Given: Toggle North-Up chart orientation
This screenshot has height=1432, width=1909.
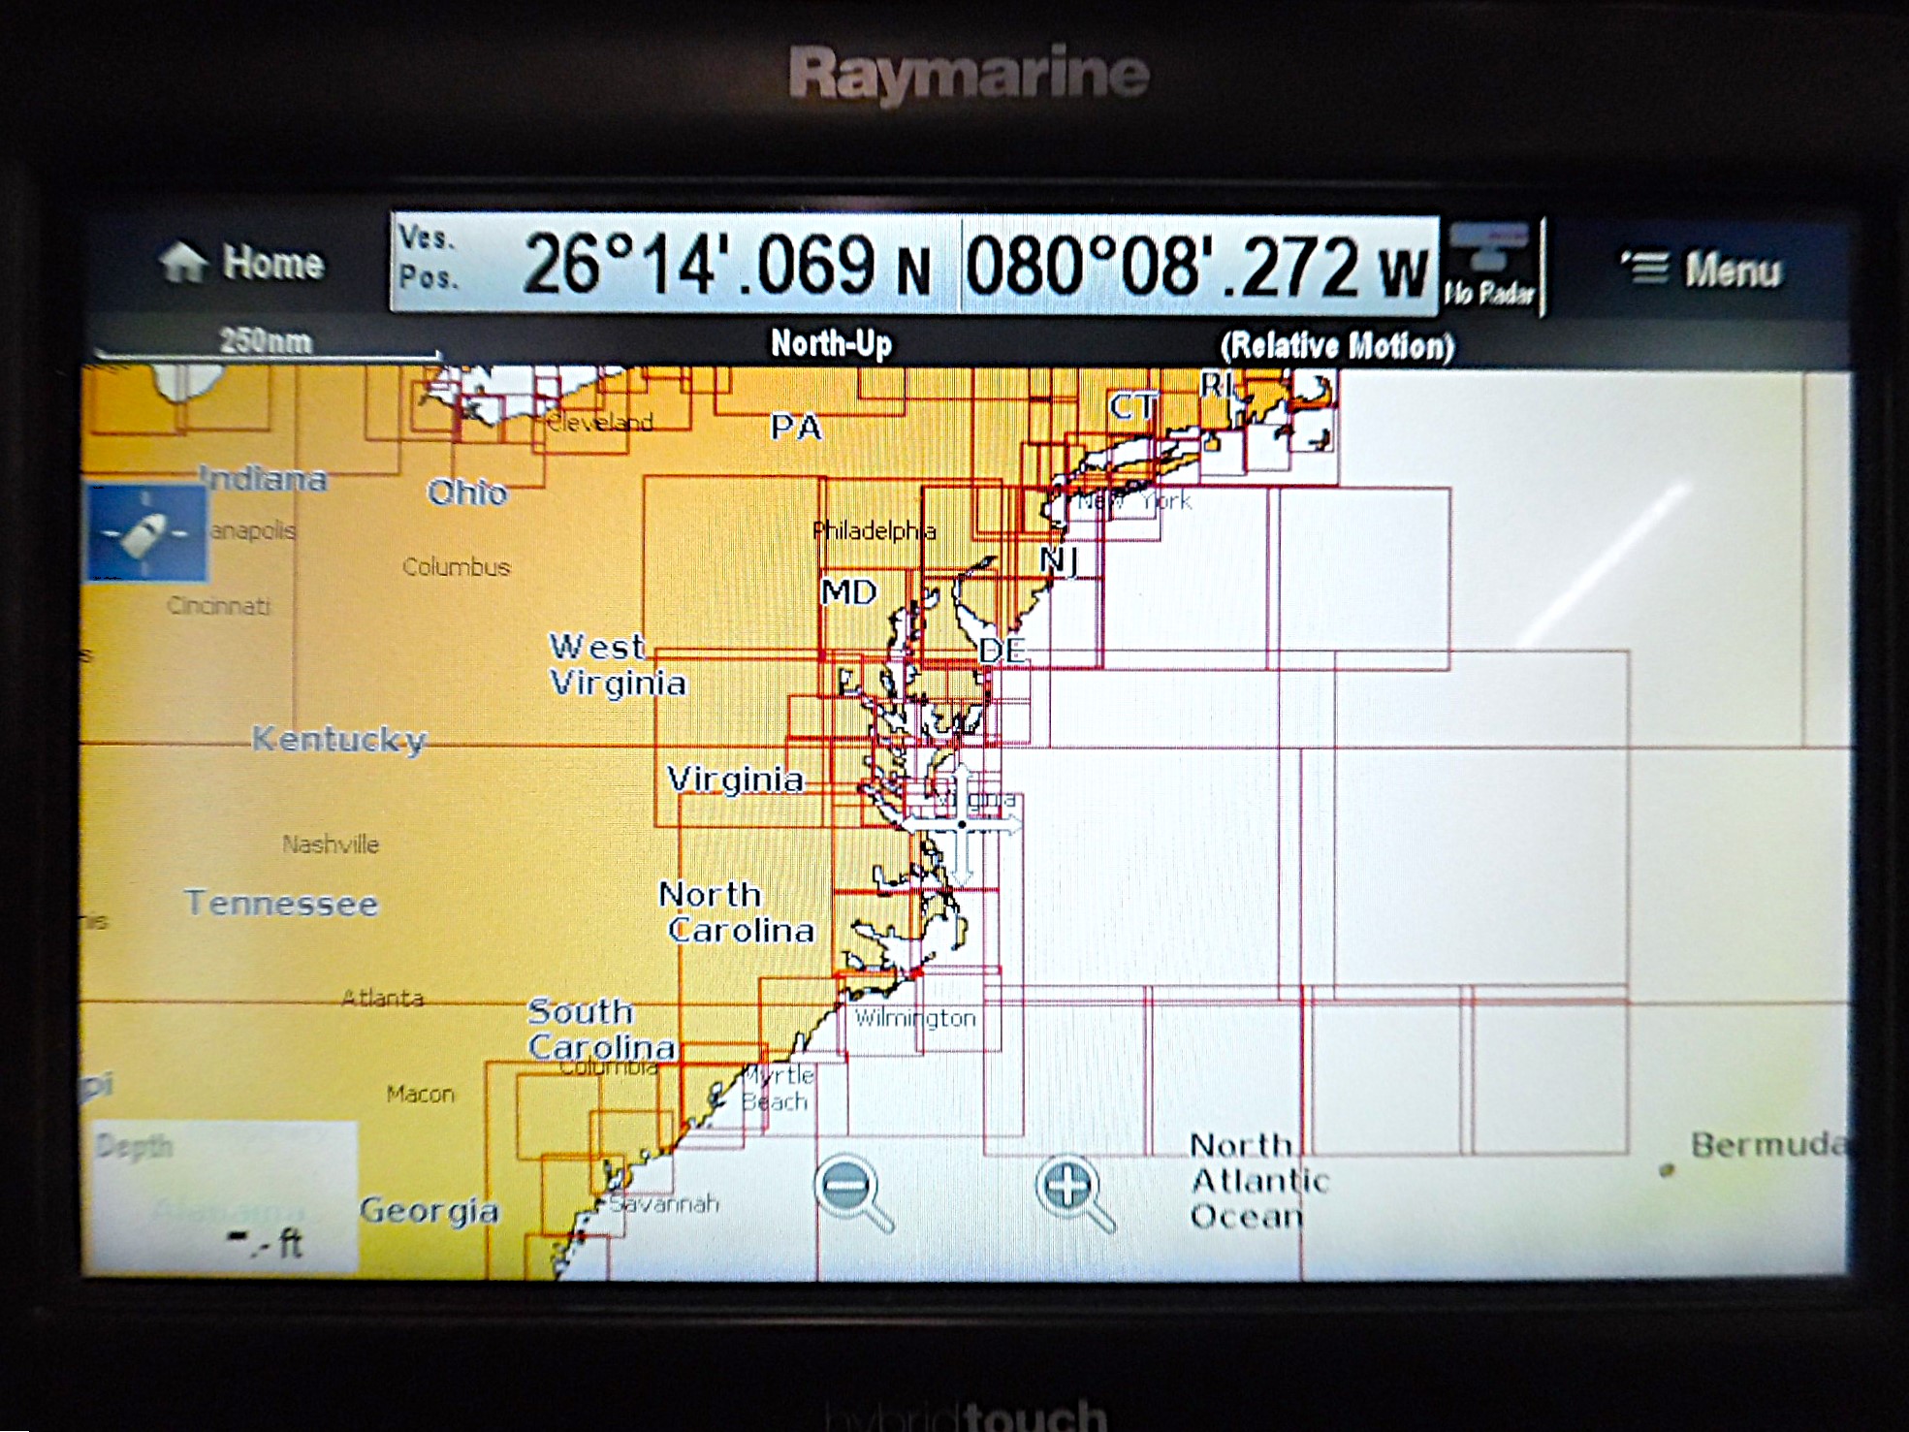Looking at the screenshot, I should [x=833, y=342].
